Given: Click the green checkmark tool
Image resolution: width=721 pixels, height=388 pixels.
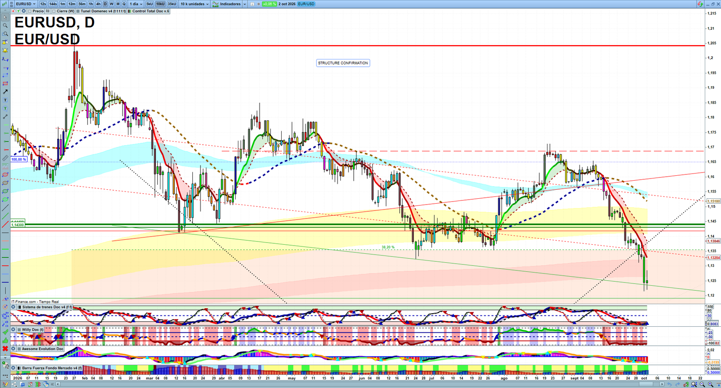Looking at the screenshot, I should (5, 332).
